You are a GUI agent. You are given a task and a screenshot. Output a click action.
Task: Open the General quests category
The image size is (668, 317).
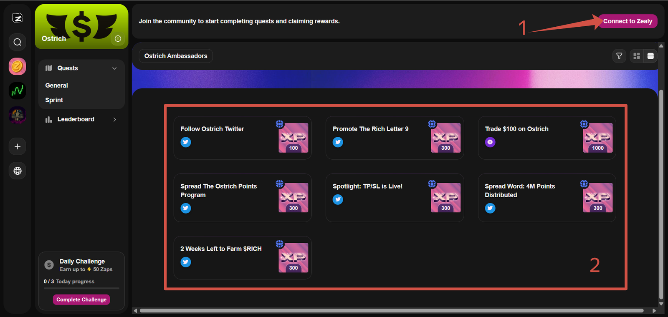[x=57, y=86]
